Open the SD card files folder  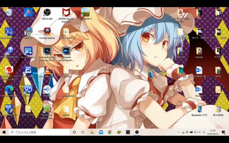tap(28, 109)
